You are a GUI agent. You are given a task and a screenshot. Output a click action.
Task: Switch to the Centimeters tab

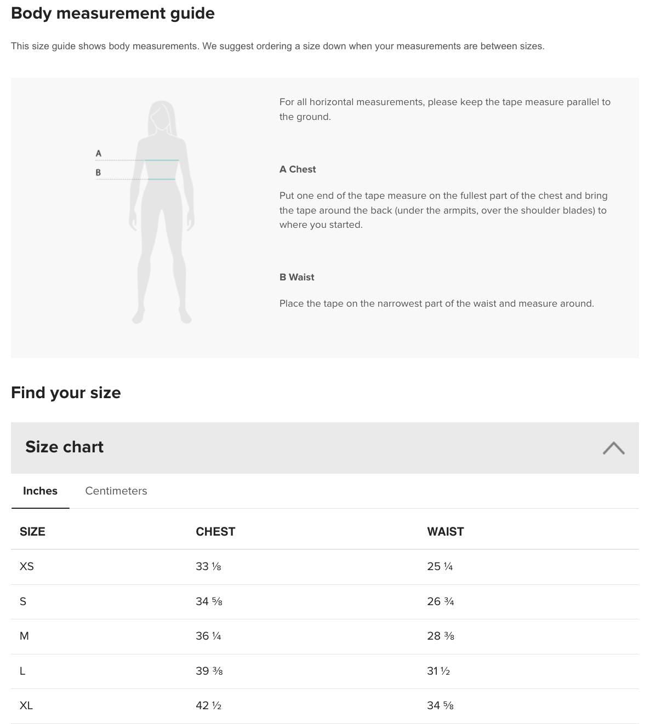click(x=116, y=491)
